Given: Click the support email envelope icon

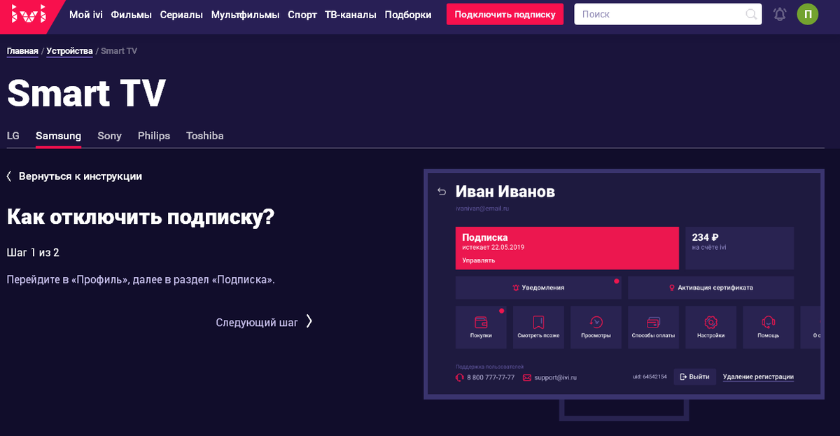Looking at the screenshot, I should 526,377.
